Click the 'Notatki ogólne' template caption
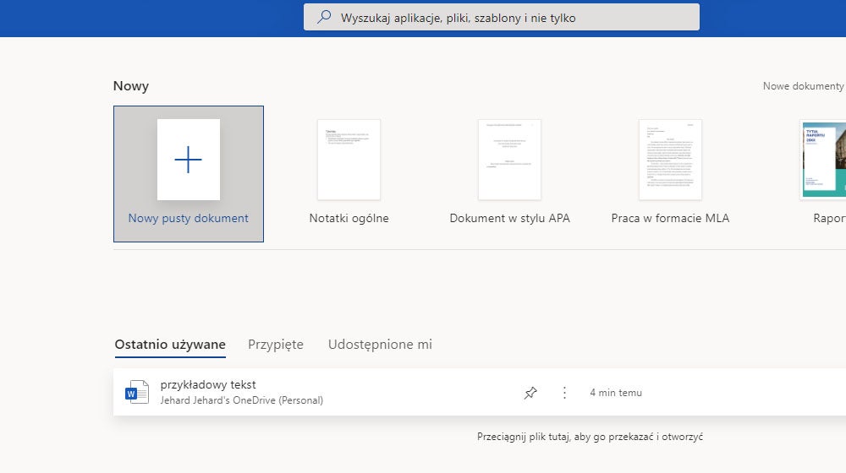The width and height of the screenshot is (846, 473). click(x=349, y=218)
